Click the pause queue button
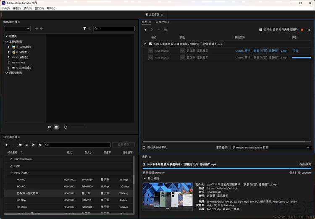 [309, 29]
